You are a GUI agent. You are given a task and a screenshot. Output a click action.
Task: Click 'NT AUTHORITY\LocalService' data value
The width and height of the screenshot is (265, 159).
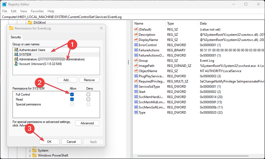[x=220, y=71]
